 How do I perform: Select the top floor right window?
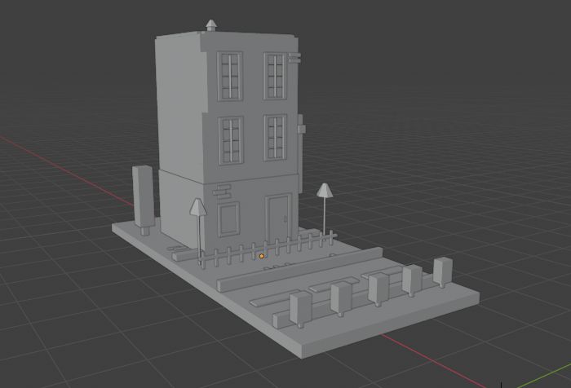[275, 76]
